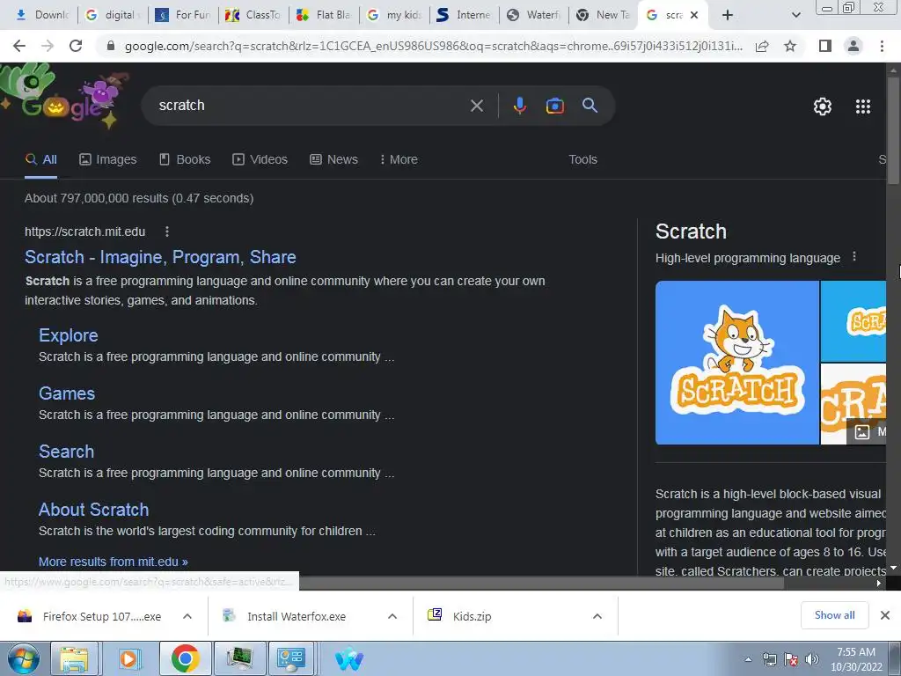The height and width of the screenshot is (676, 901).
Task: Select the All results tab
Action: (40, 159)
